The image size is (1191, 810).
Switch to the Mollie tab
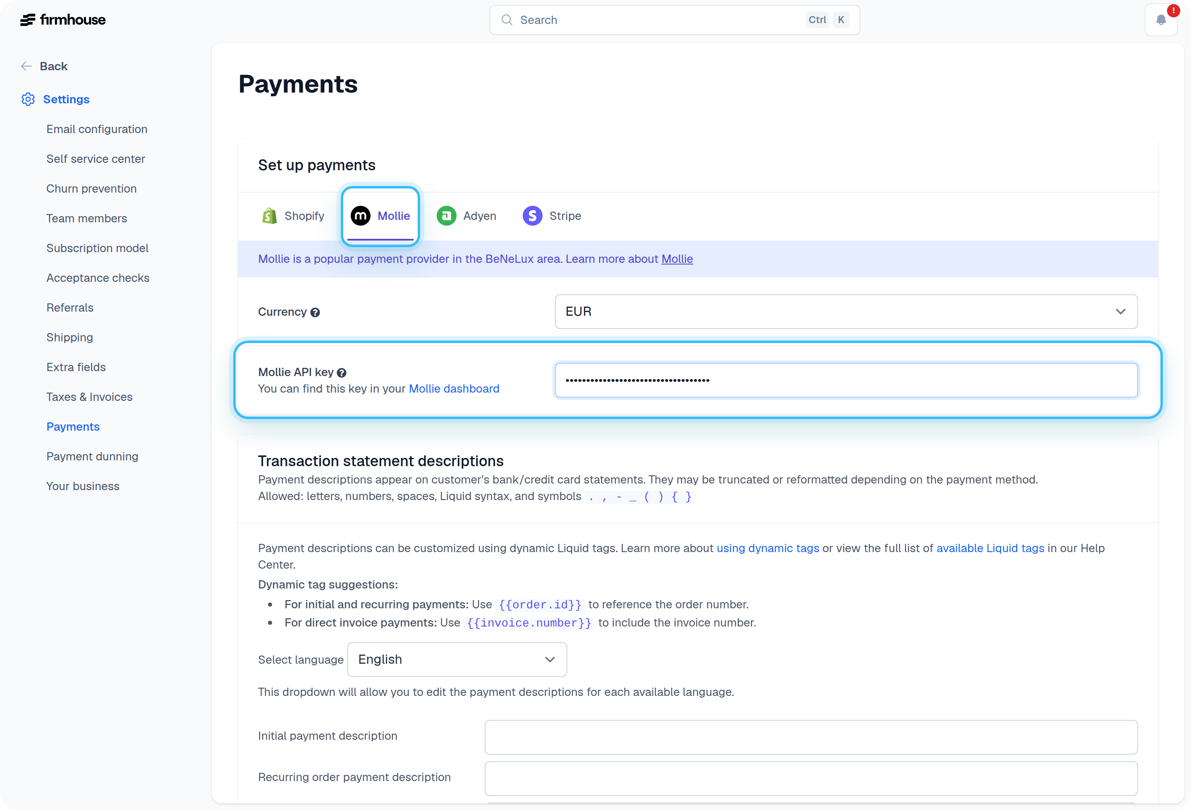380,216
